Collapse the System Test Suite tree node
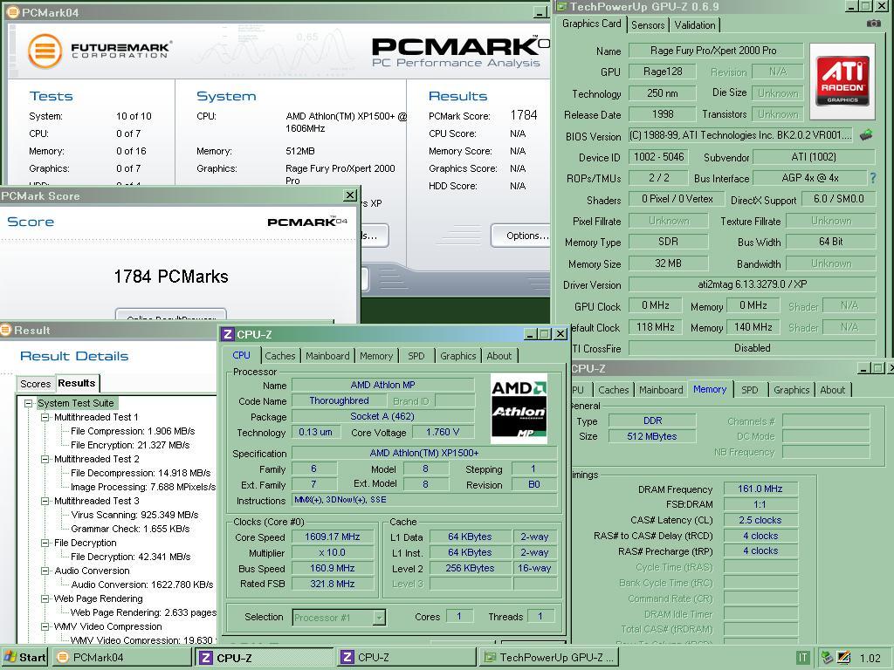 28,403
